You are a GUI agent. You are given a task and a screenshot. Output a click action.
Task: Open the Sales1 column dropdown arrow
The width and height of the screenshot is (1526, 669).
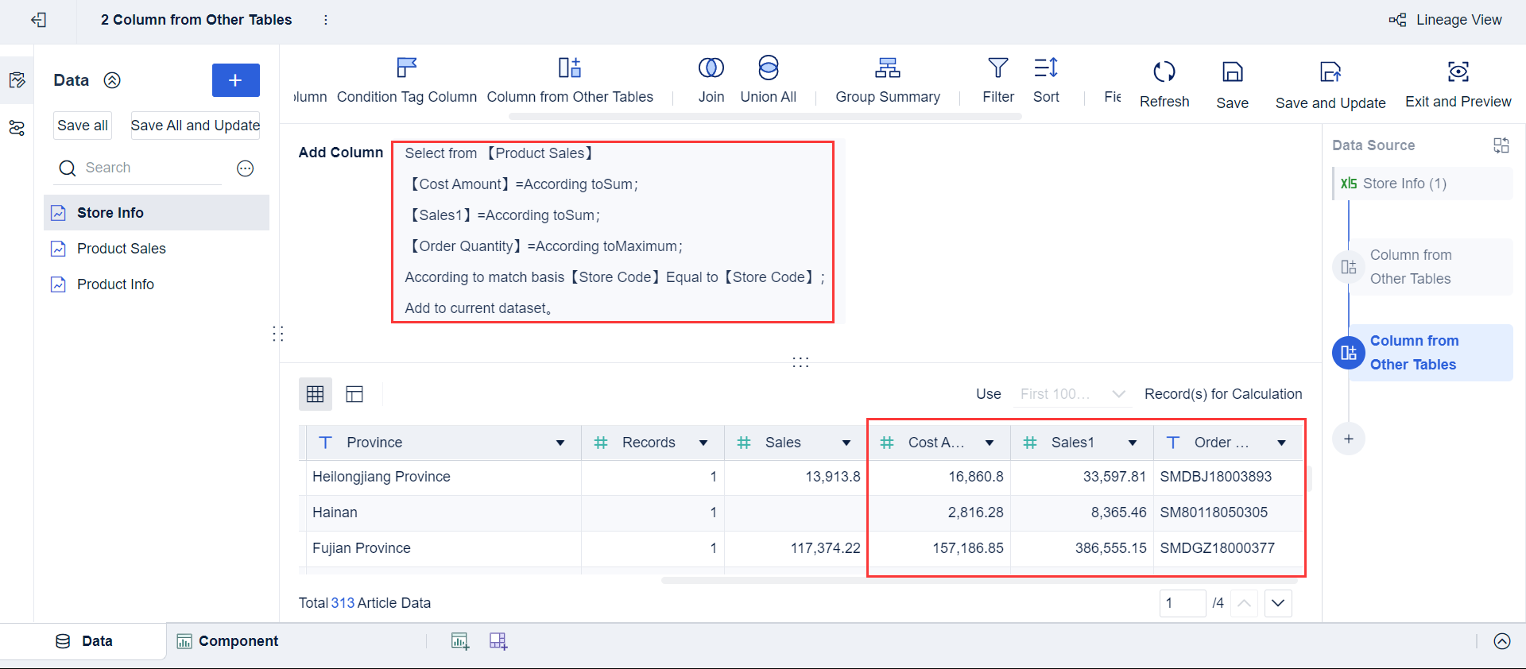(1133, 443)
